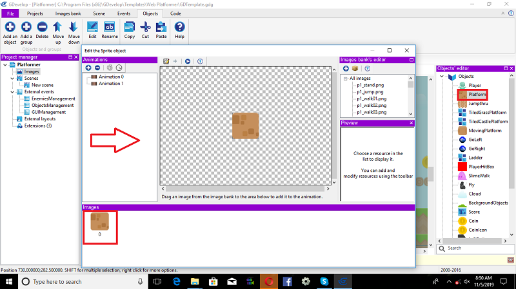516x289 pixels.
Task: Switch to the Images bank ribbon tab
Action: [68, 14]
